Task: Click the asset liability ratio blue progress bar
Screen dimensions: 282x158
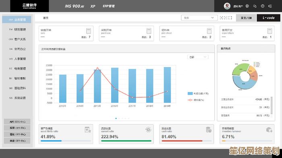Action: (51, 141)
